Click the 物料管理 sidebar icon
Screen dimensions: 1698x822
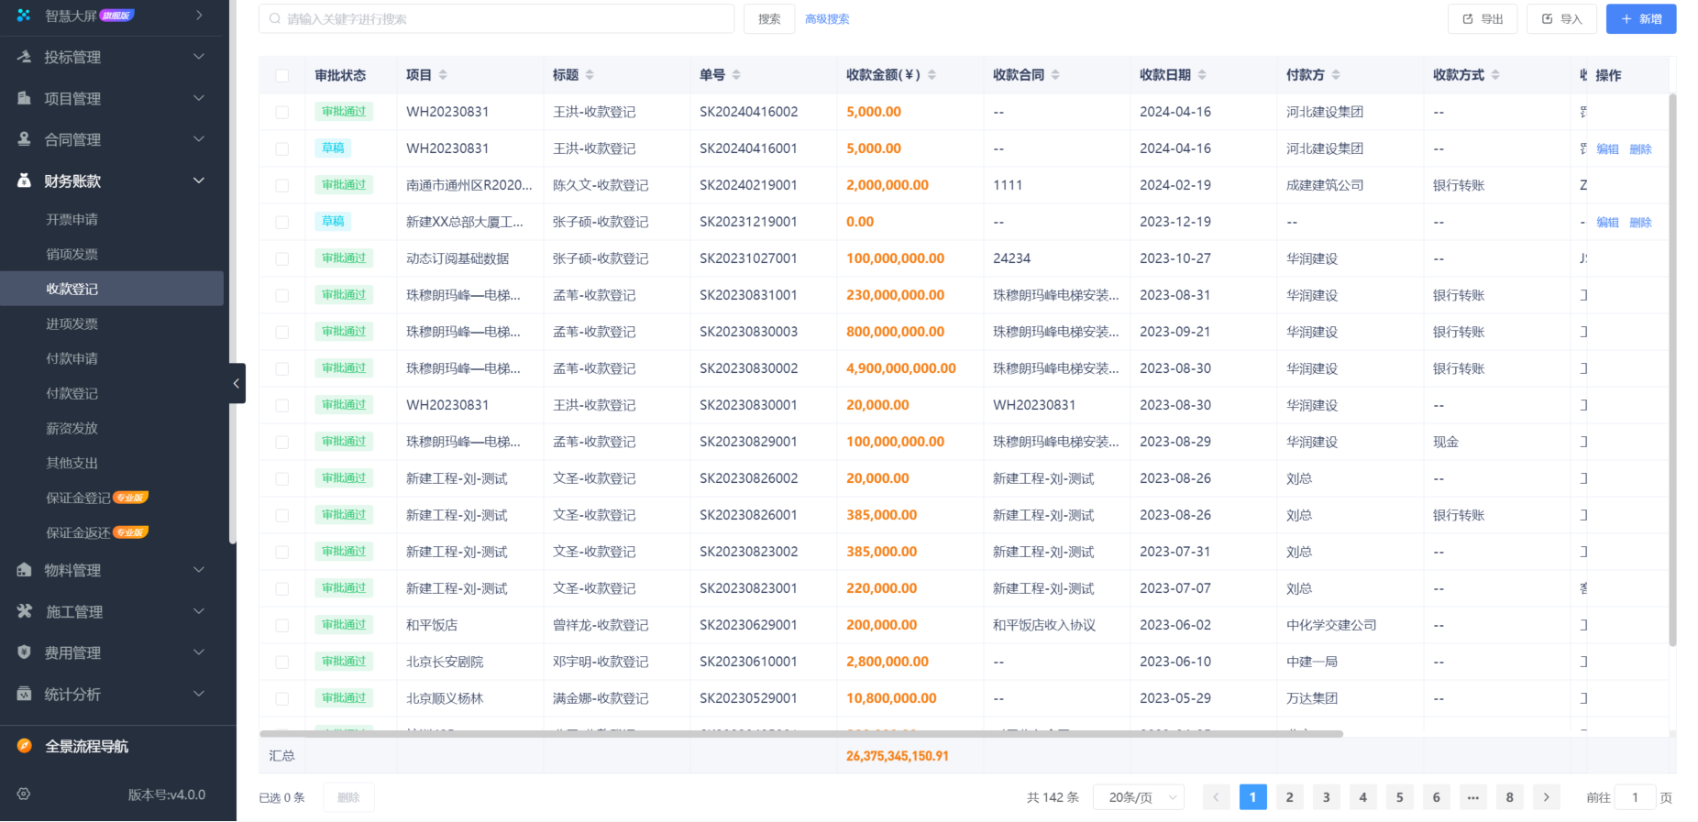25,570
